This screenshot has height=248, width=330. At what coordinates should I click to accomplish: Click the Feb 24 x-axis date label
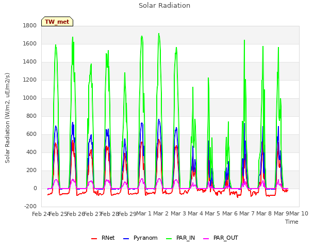click(x=41, y=214)
